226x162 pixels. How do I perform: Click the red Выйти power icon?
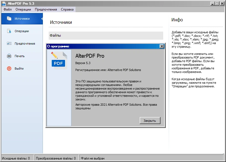pyautogui.click(x=9, y=68)
